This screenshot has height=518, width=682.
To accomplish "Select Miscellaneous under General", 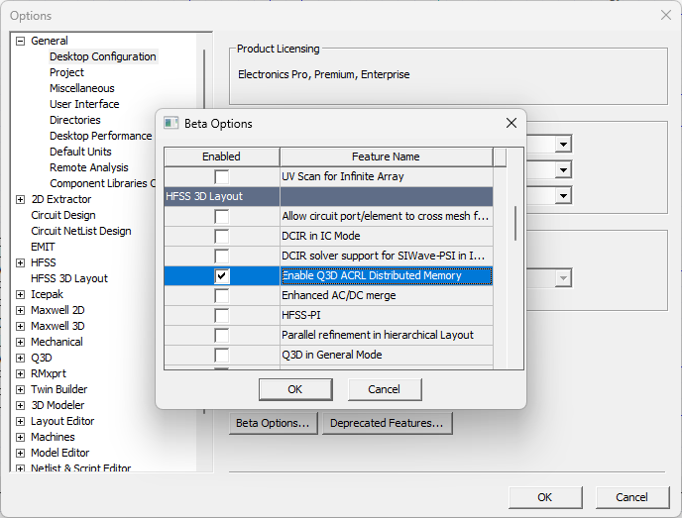I will (x=81, y=88).
